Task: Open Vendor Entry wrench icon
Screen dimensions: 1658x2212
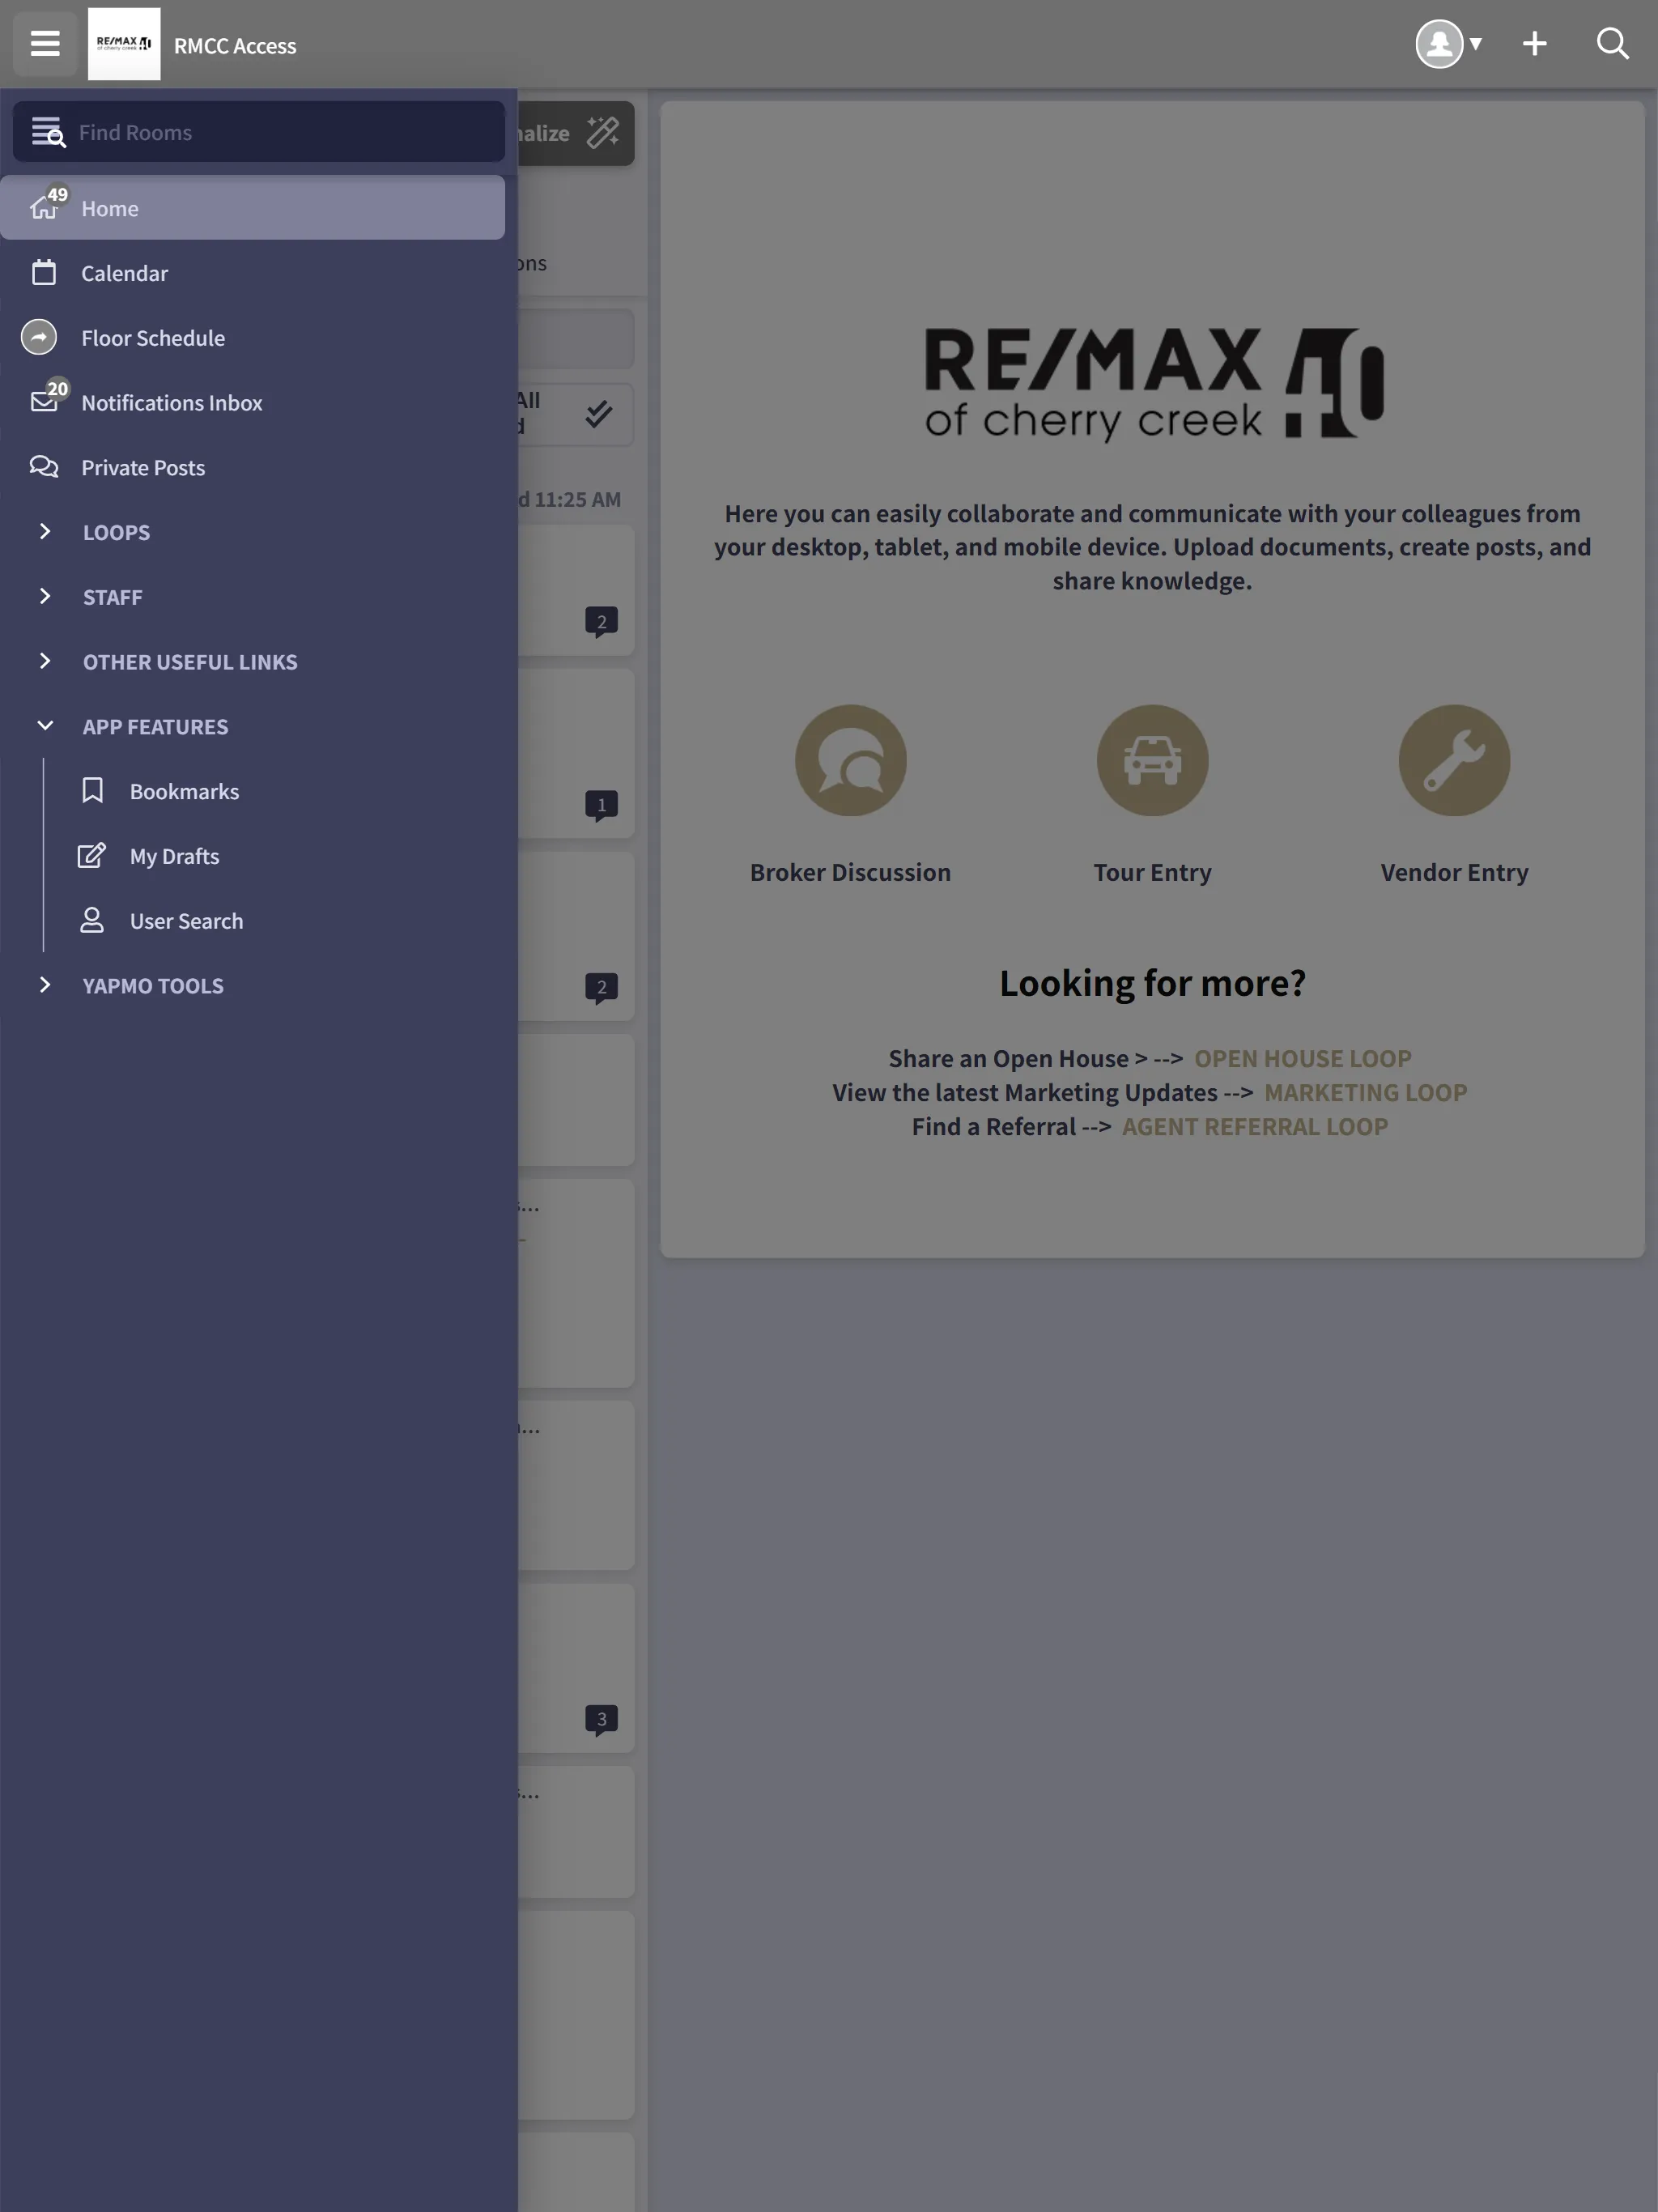Action: [1455, 761]
